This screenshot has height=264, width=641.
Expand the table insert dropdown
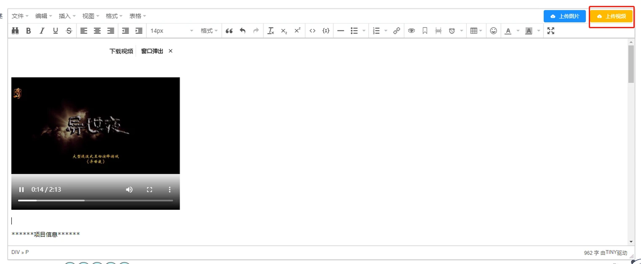click(x=476, y=31)
